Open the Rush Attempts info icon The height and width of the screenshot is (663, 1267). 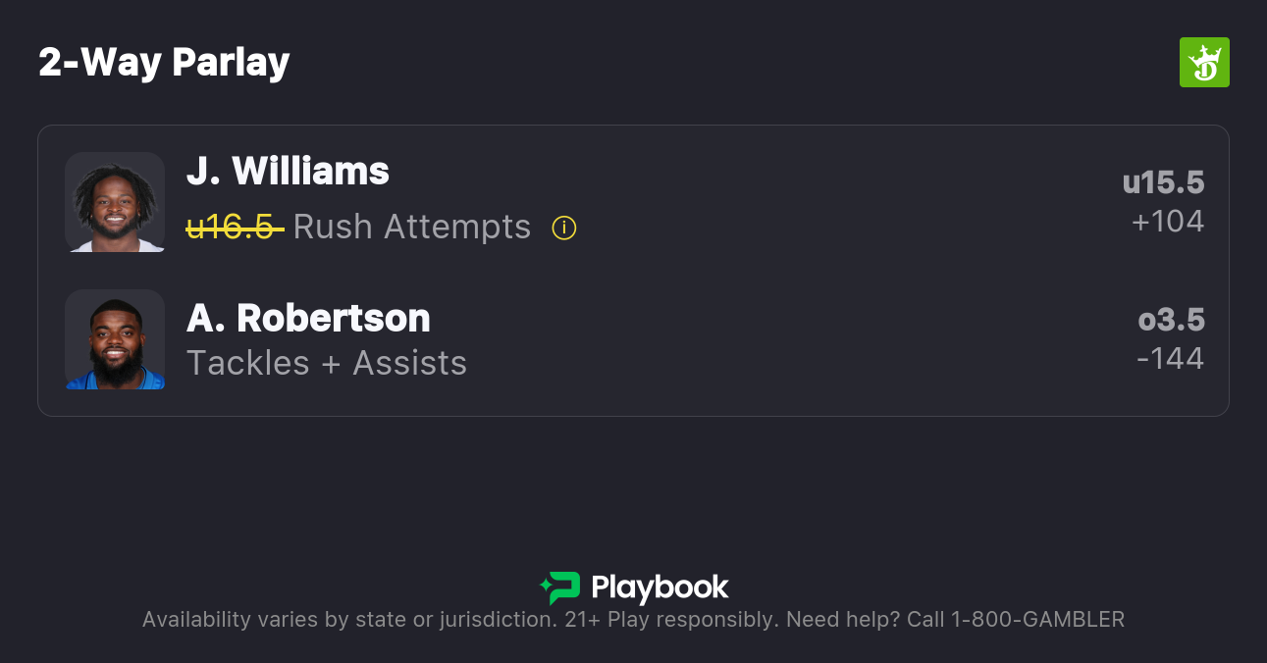click(x=564, y=228)
